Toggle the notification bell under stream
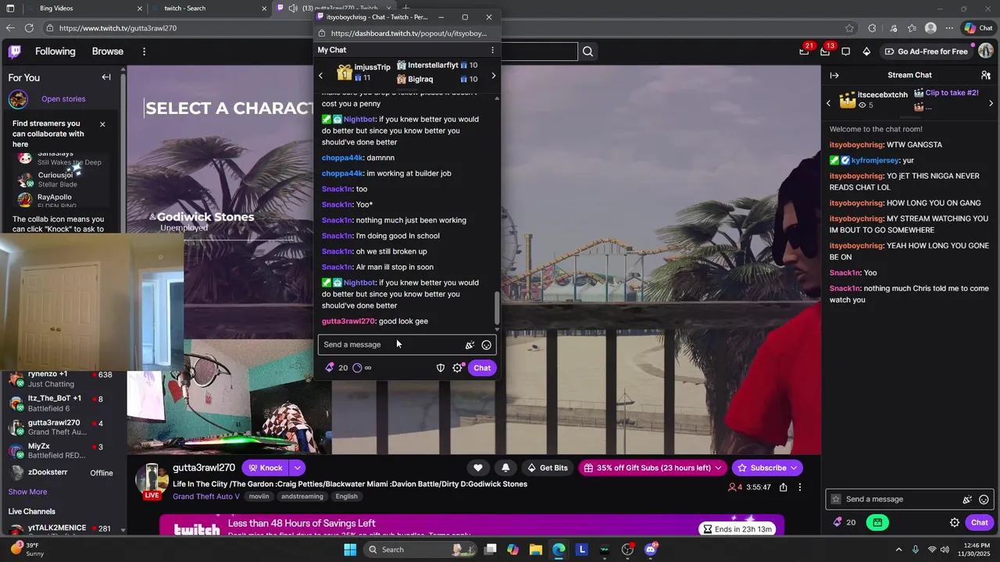 (505, 468)
